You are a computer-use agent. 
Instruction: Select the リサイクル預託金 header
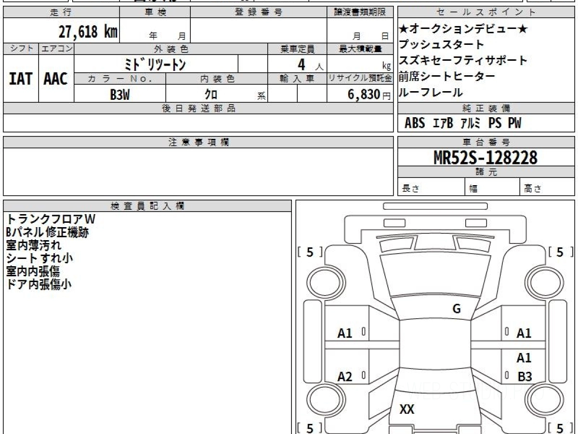(360, 79)
